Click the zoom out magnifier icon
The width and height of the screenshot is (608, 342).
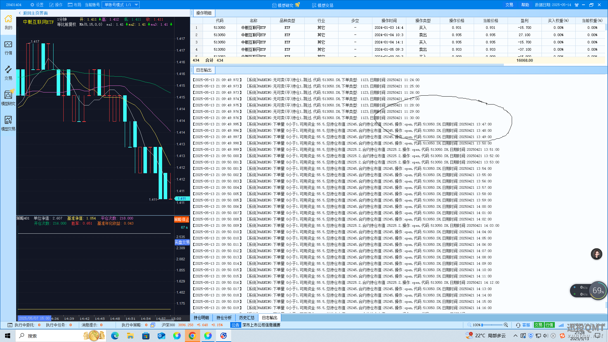pyautogui.click(x=469, y=325)
